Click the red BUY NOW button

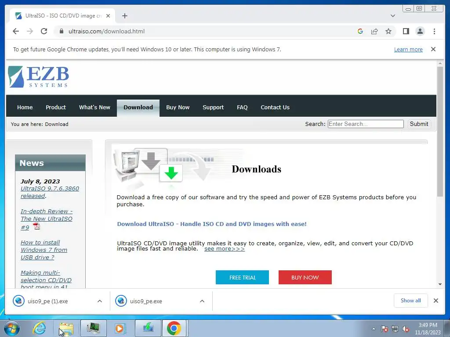click(x=305, y=277)
